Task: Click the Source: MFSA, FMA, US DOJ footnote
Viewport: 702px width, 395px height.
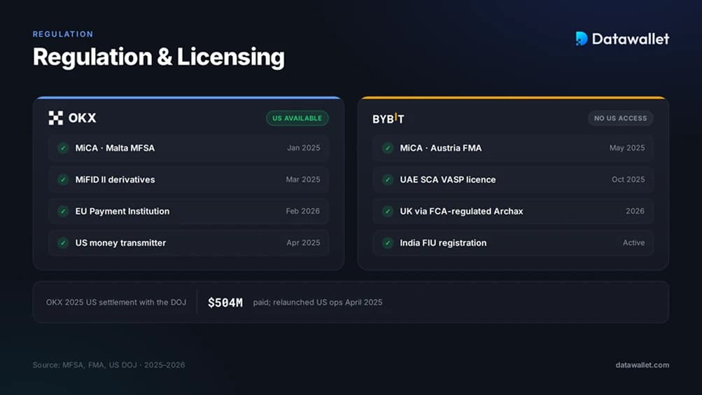Action: 108,365
